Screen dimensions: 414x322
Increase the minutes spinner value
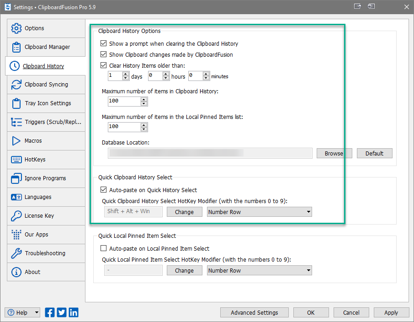[x=206, y=74]
